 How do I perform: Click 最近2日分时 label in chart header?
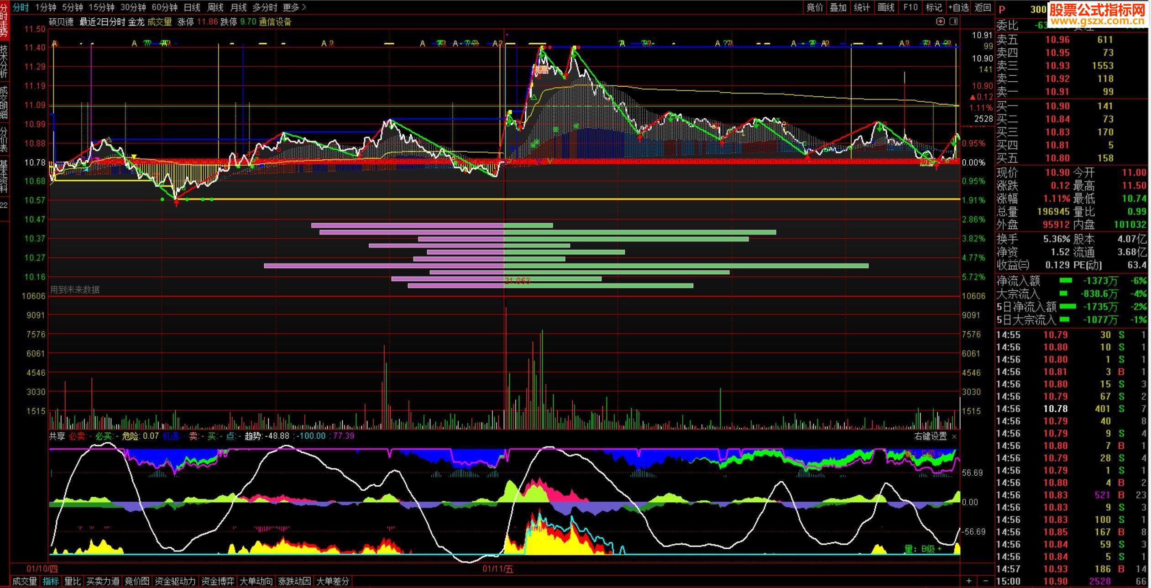pyautogui.click(x=102, y=21)
